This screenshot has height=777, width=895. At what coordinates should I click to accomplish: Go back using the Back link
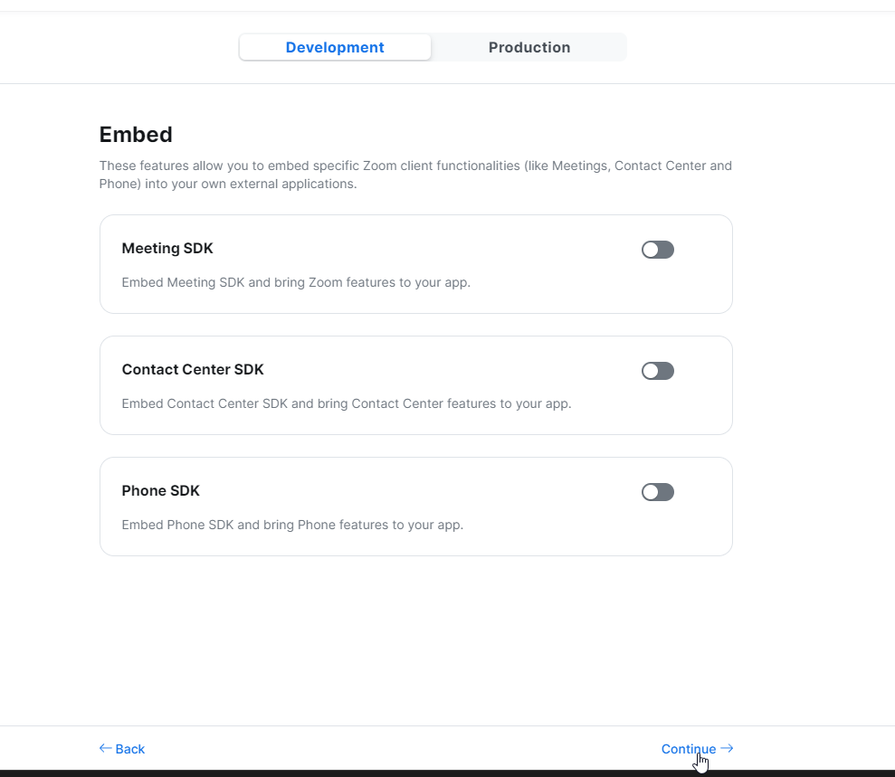[x=129, y=749]
